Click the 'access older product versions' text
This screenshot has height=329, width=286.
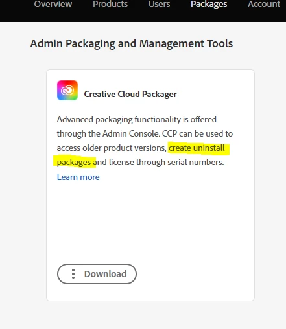112,148
